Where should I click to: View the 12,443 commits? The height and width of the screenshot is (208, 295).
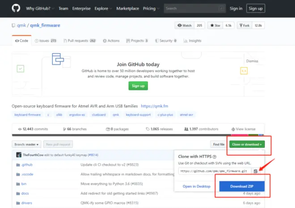coord(33,129)
